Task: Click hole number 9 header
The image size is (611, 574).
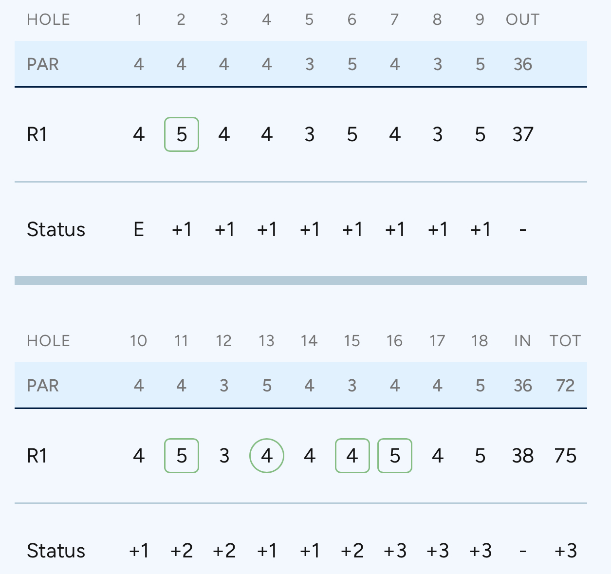Action: [x=480, y=19]
